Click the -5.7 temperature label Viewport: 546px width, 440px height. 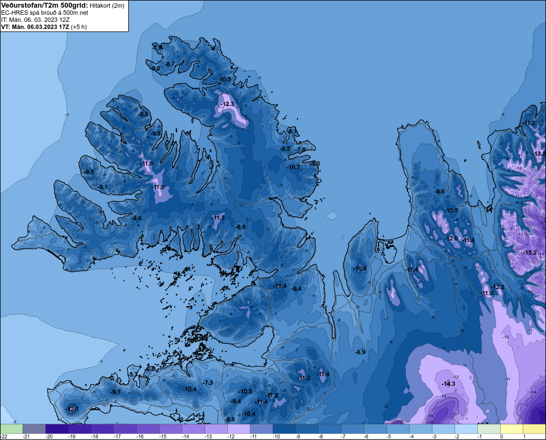pos(133,374)
